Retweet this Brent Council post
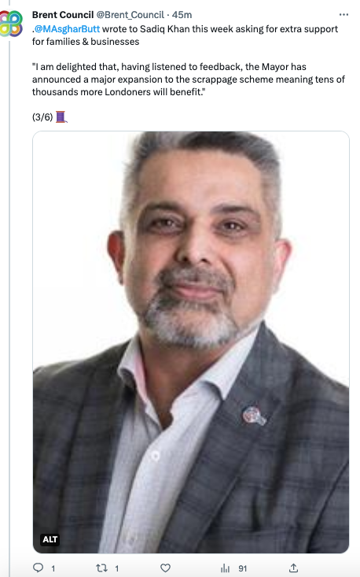 101,568
